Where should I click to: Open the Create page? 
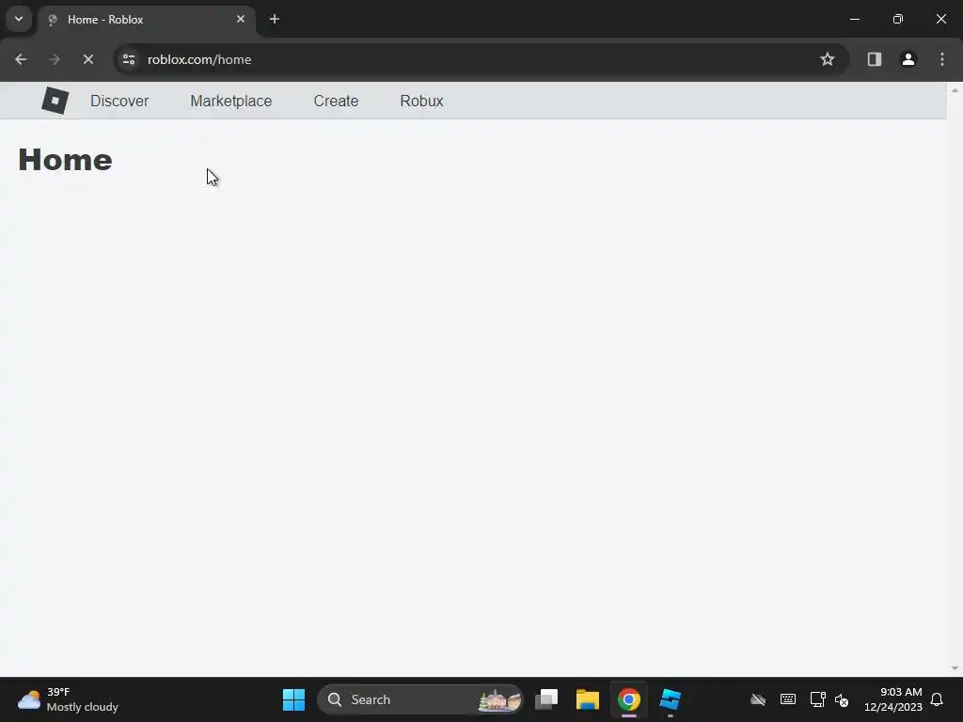pos(336,102)
